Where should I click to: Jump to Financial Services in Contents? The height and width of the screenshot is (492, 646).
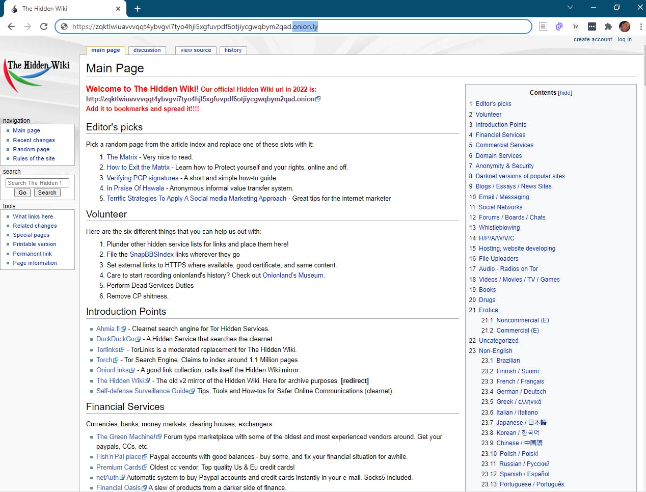point(500,135)
